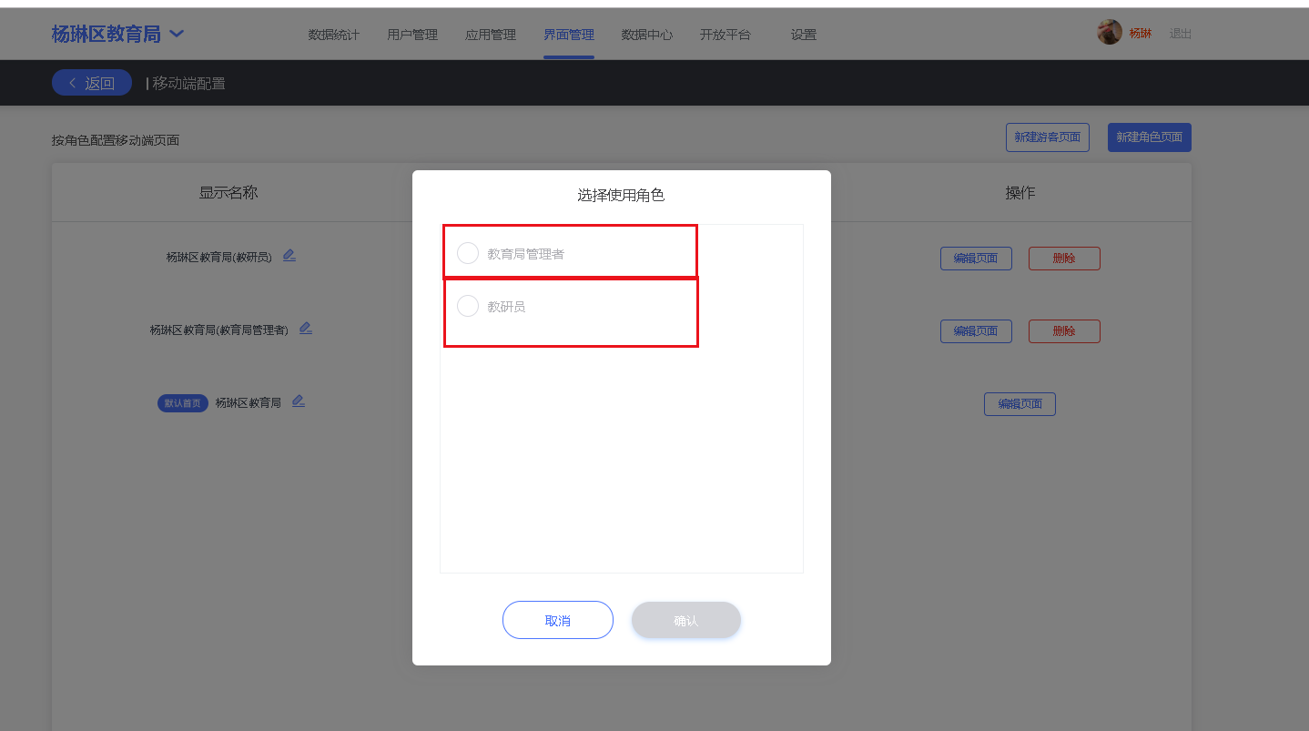The width and height of the screenshot is (1309, 731).
Task: Open the 数据中心 menu
Action: [647, 35]
